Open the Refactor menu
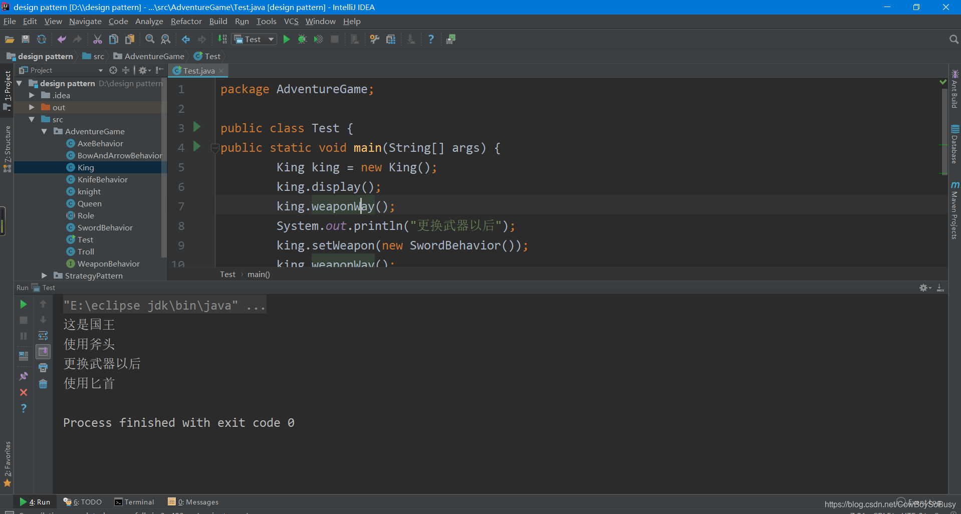961x514 pixels. [186, 21]
